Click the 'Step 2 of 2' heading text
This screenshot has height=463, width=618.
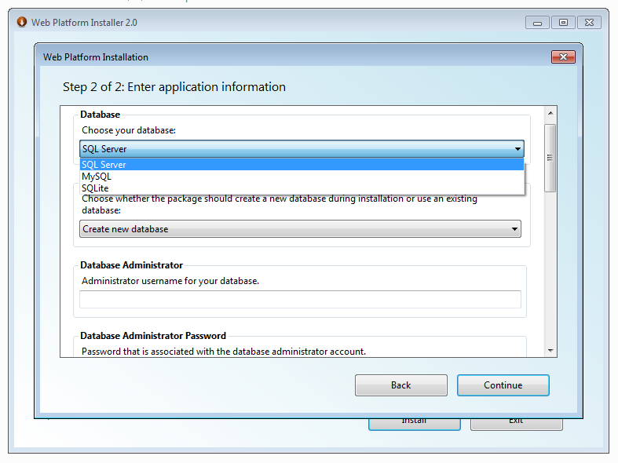(x=174, y=86)
